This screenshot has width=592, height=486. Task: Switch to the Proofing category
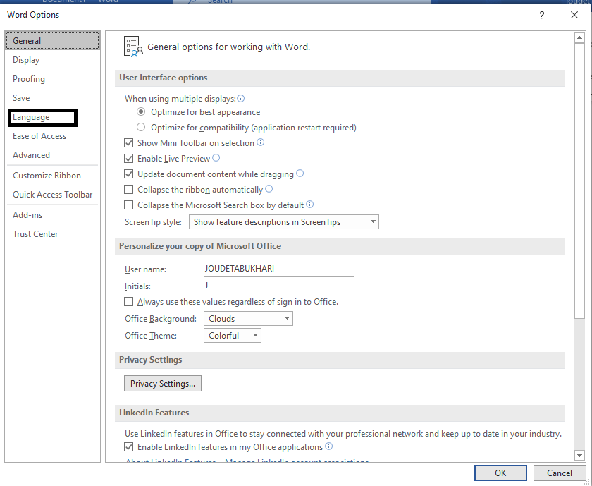tap(28, 78)
